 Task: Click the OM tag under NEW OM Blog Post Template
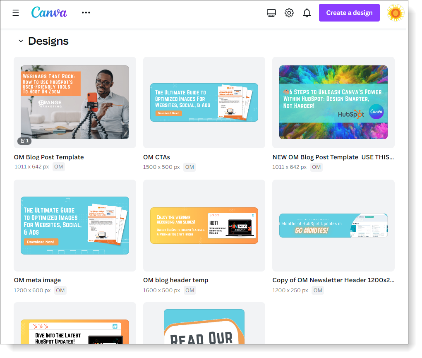pos(316,167)
